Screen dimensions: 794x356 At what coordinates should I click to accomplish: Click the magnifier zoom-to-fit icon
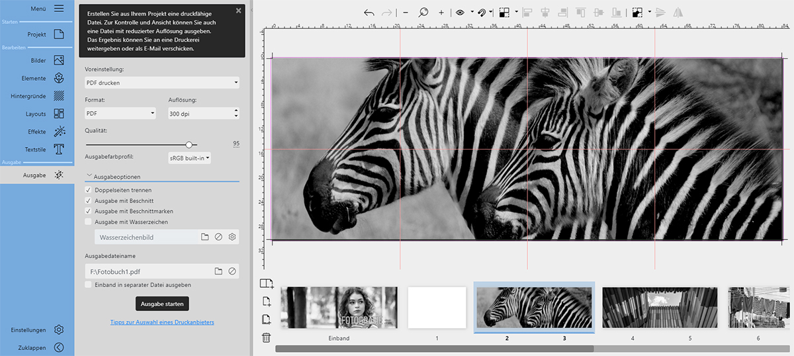click(x=423, y=12)
